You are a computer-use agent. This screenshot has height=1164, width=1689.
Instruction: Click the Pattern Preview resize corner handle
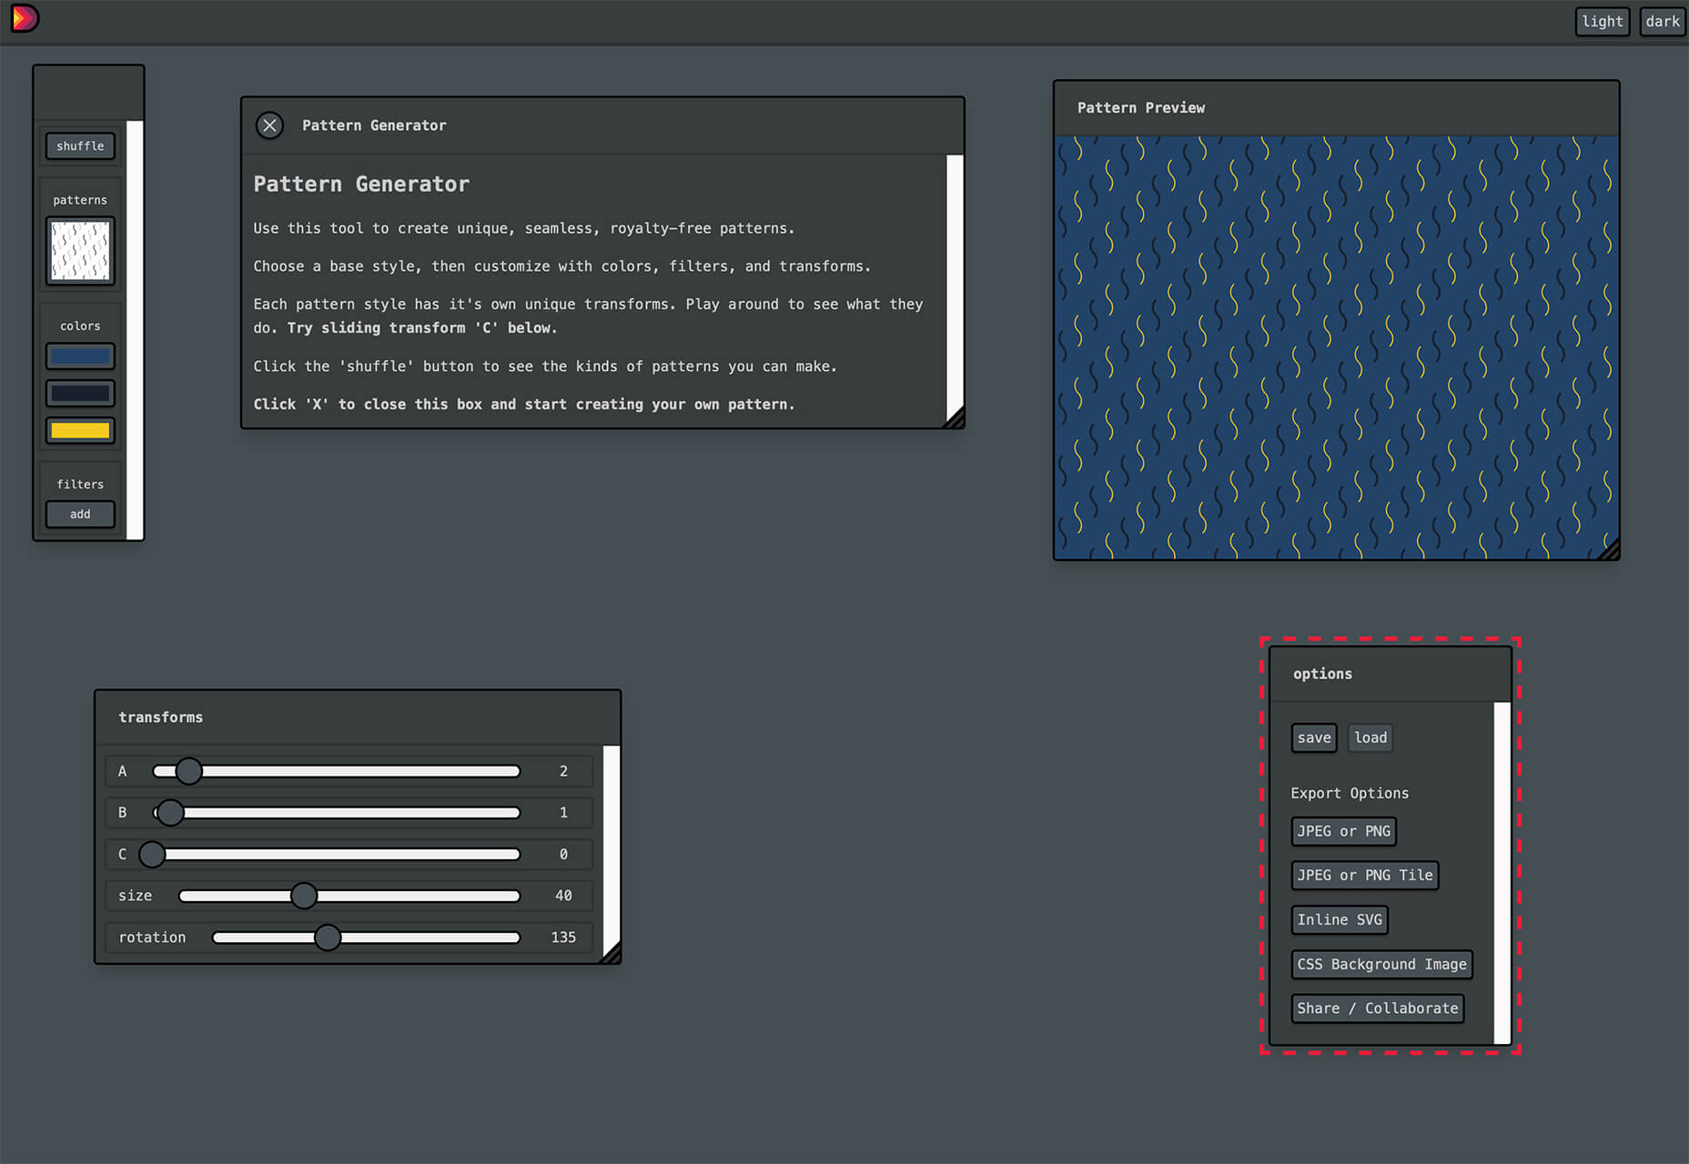click(x=1610, y=549)
